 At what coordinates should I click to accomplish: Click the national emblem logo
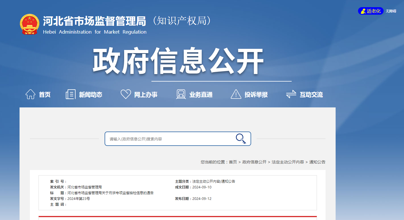click(x=29, y=24)
